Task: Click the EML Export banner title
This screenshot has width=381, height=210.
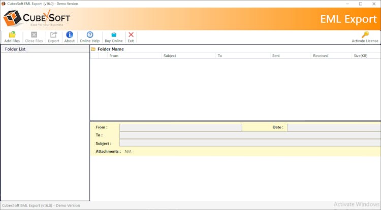Action: pos(348,19)
